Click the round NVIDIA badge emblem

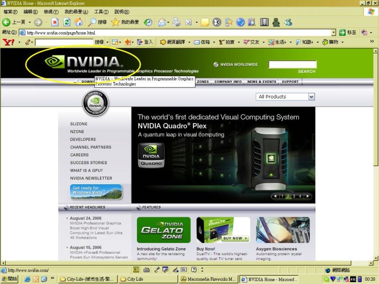click(96, 103)
